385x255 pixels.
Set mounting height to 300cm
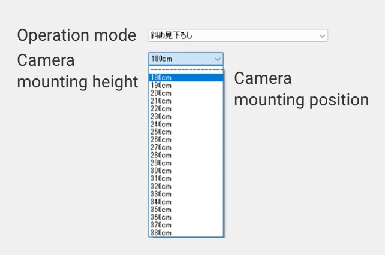(x=186, y=171)
